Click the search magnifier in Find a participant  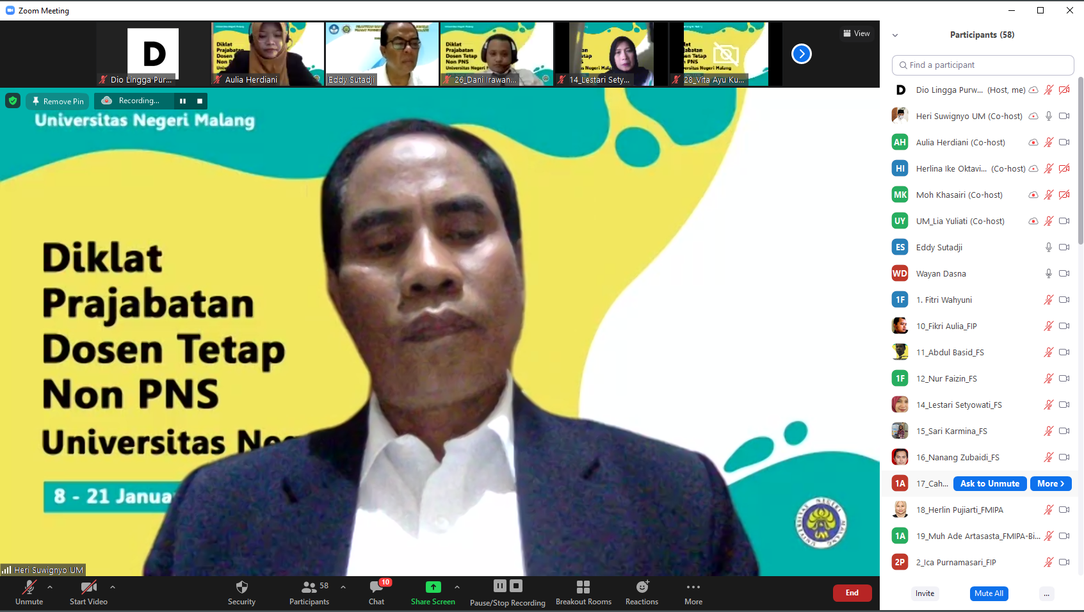[x=903, y=65]
